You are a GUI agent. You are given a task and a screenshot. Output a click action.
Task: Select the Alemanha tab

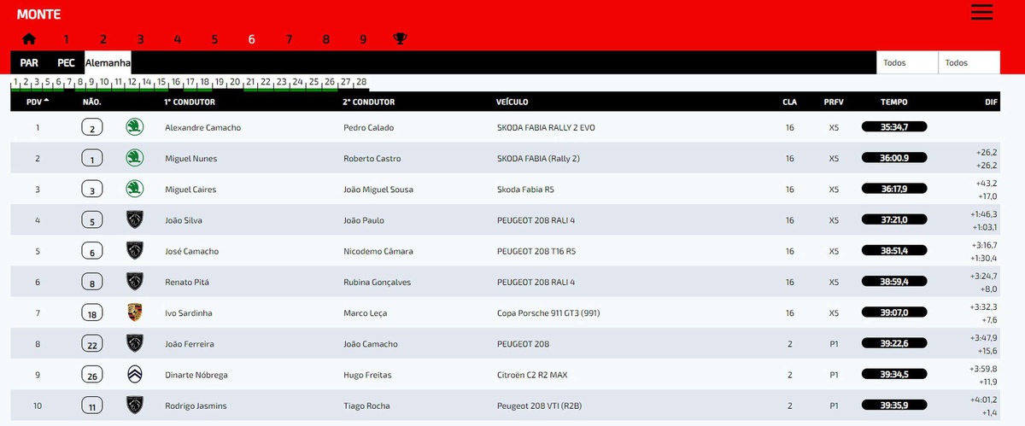click(108, 62)
